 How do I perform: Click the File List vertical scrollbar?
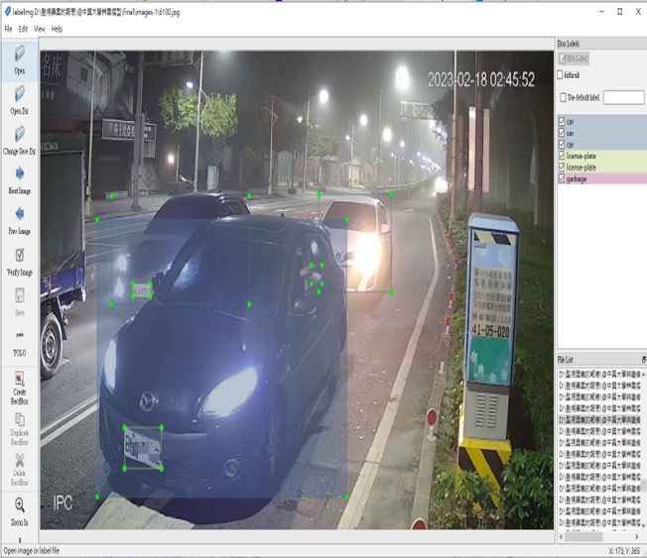click(x=642, y=446)
